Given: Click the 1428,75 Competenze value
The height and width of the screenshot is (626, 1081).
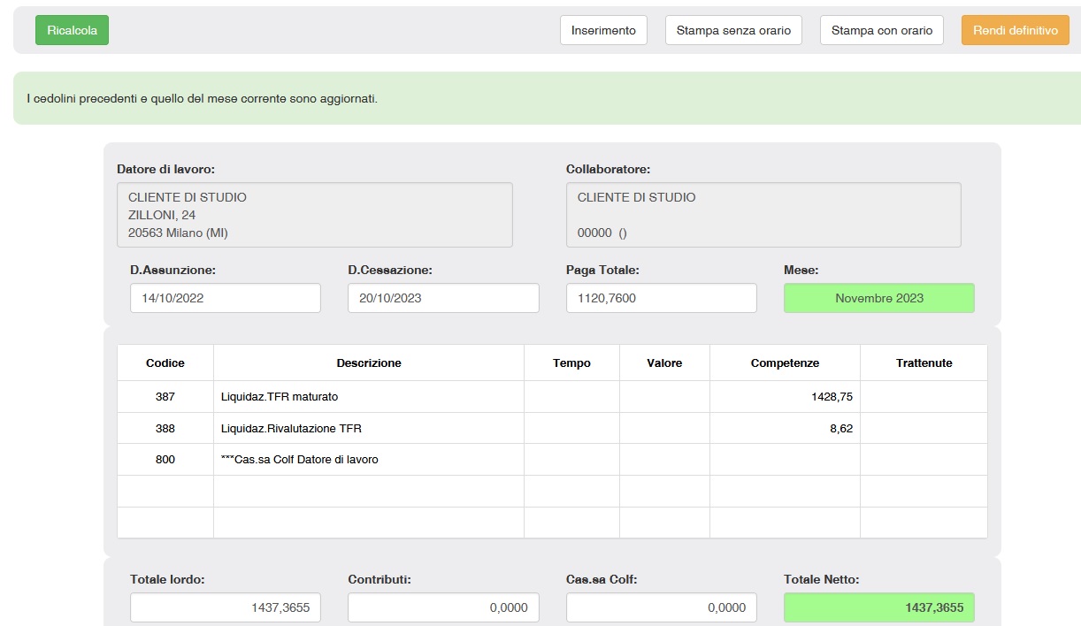Looking at the screenshot, I should point(831,397).
